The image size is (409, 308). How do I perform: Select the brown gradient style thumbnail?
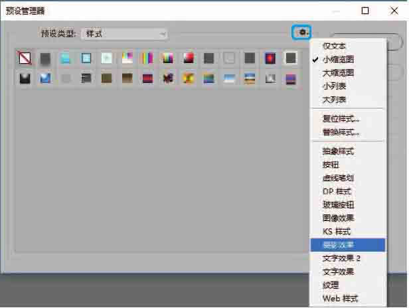click(x=127, y=78)
